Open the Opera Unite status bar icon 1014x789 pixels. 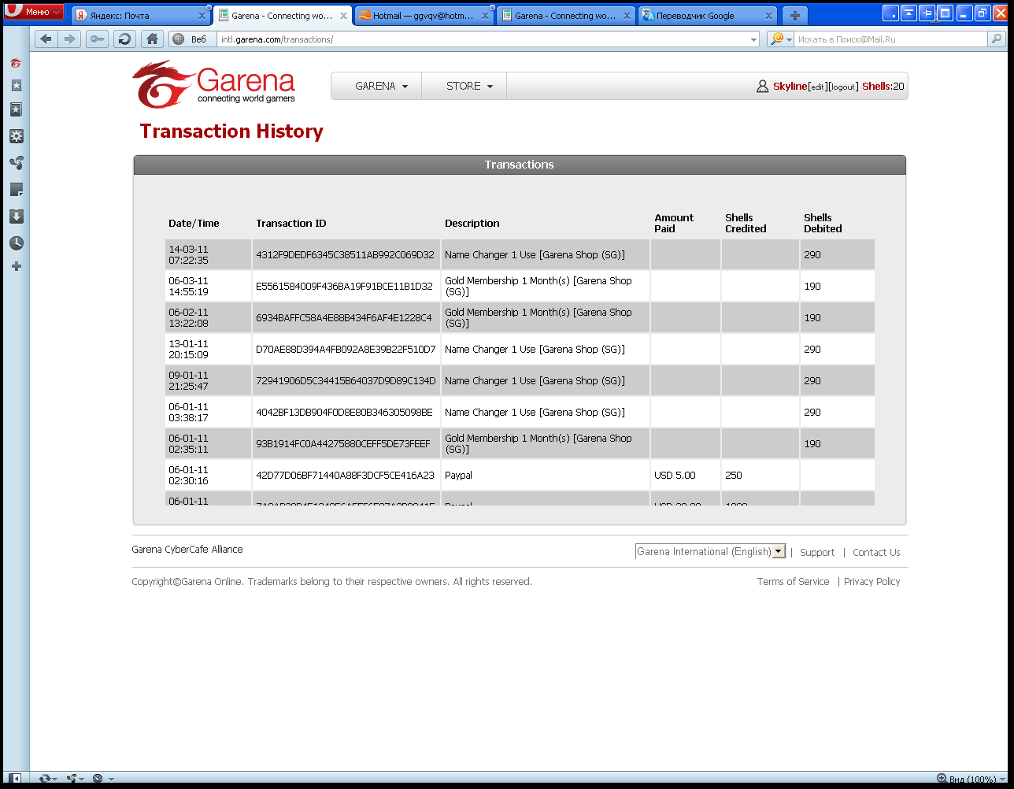pos(72,779)
